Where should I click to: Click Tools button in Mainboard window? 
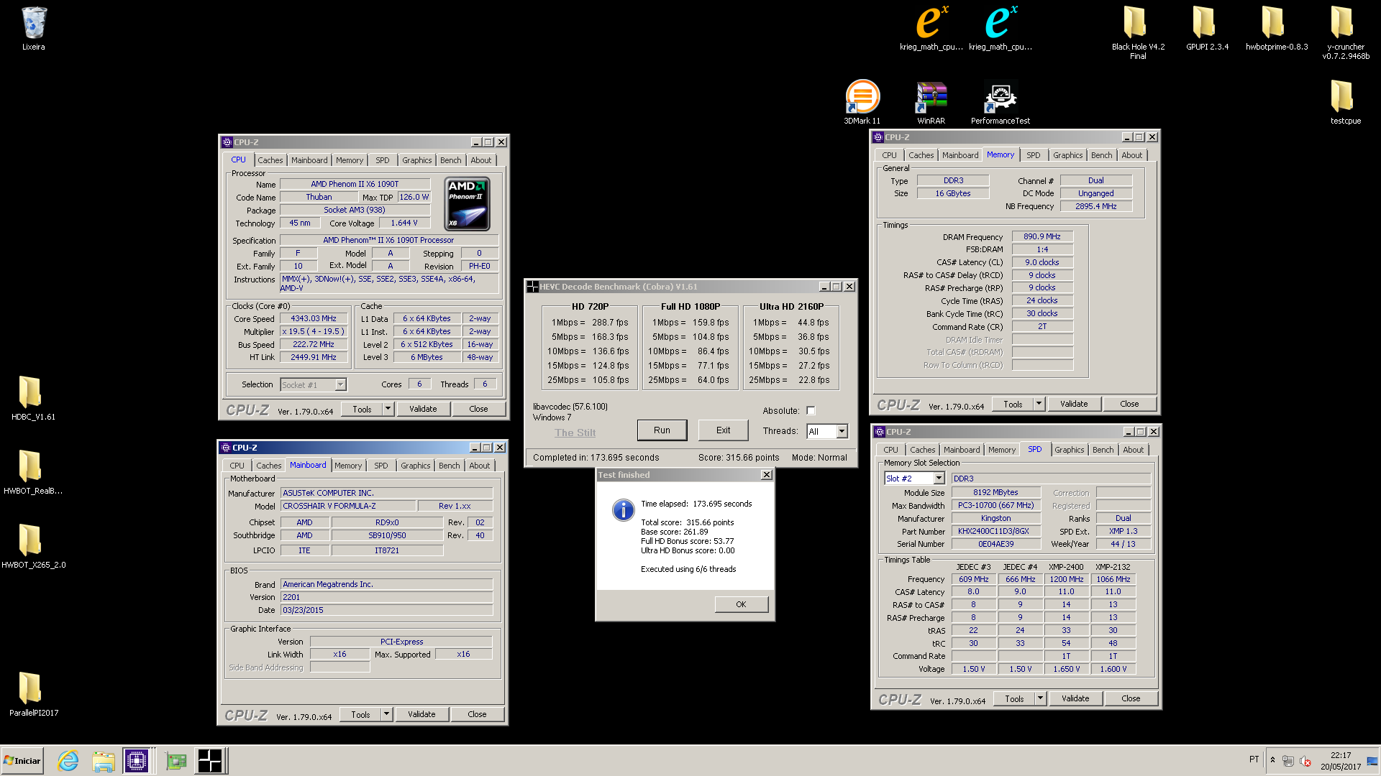[x=360, y=714]
